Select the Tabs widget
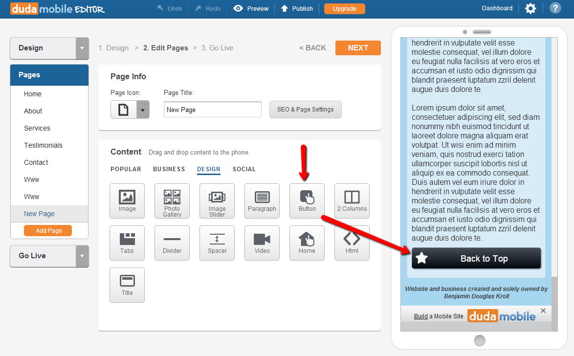Image resolution: width=574 pixels, height=356 pixels. pos(127,243)
